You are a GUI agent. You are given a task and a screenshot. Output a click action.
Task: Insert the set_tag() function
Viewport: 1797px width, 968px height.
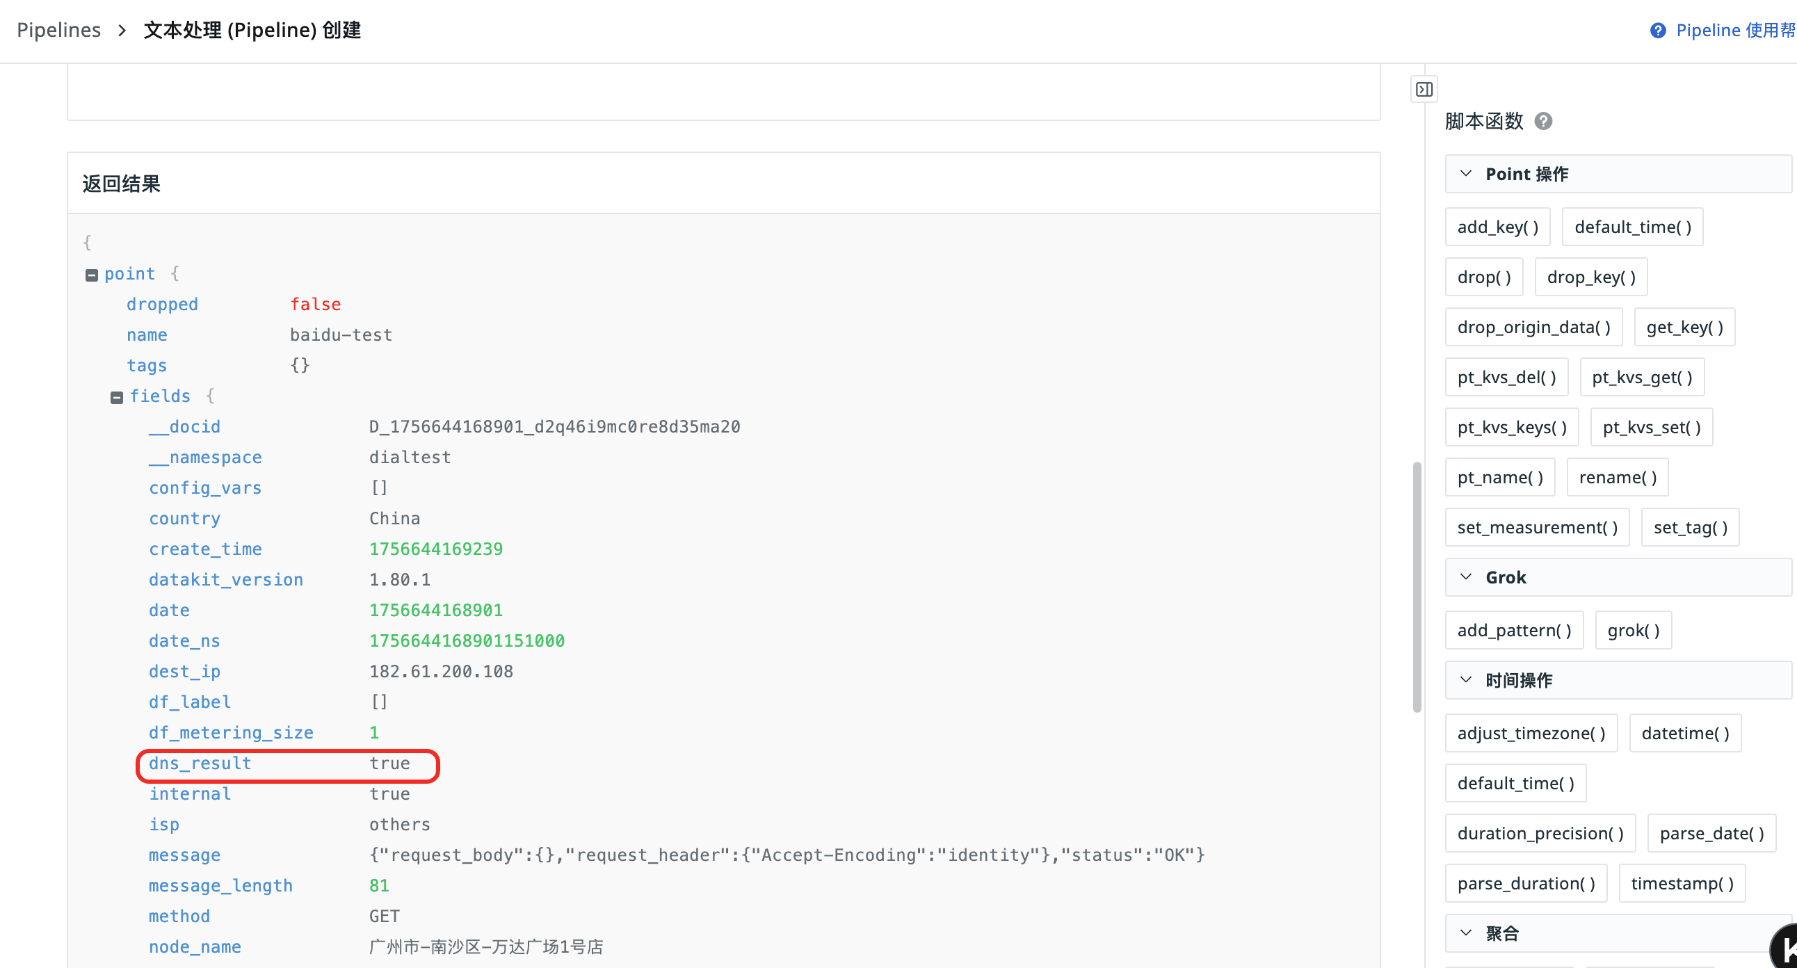tap(1690, 527)
